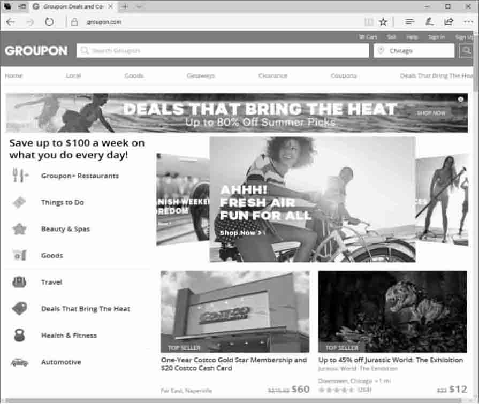Open the Clearance menu item

point(272,75)
